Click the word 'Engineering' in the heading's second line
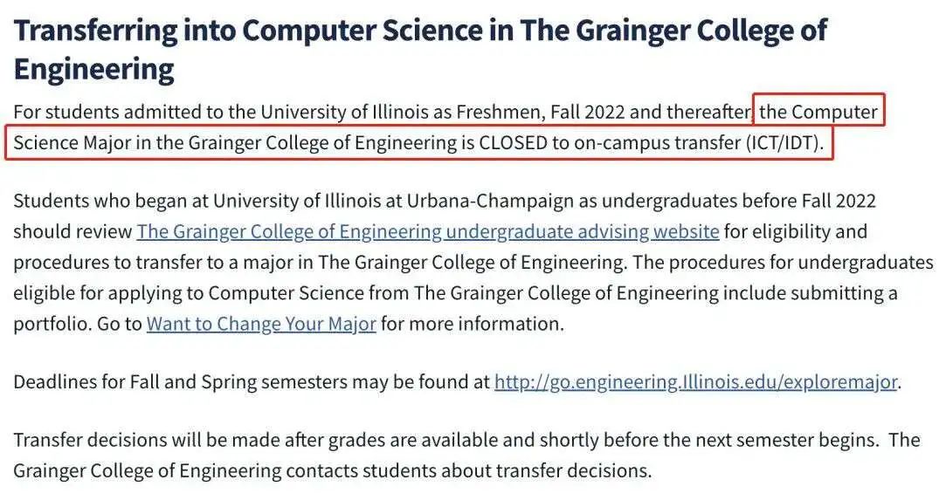The width and height of the screenshot is (939, 500). 94,69
